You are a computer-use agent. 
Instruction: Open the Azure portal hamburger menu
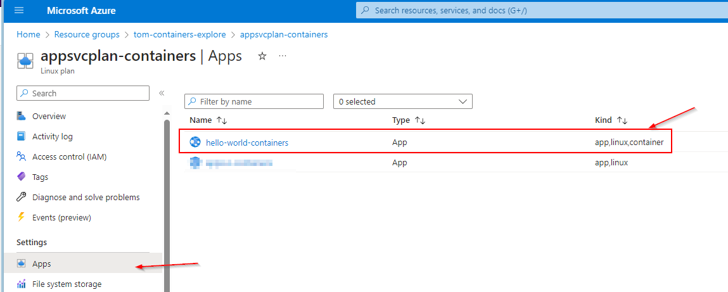[18, 11]
